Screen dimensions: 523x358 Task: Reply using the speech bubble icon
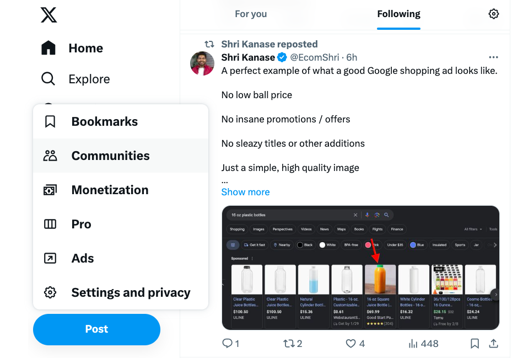tap(226, 343)
